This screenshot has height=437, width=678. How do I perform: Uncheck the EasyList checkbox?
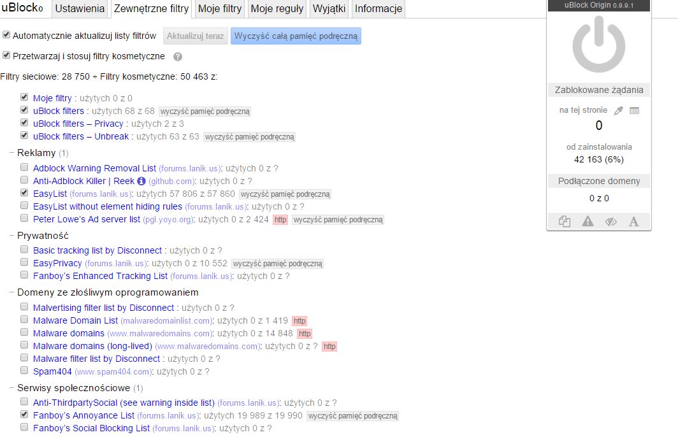coord(24,192)
